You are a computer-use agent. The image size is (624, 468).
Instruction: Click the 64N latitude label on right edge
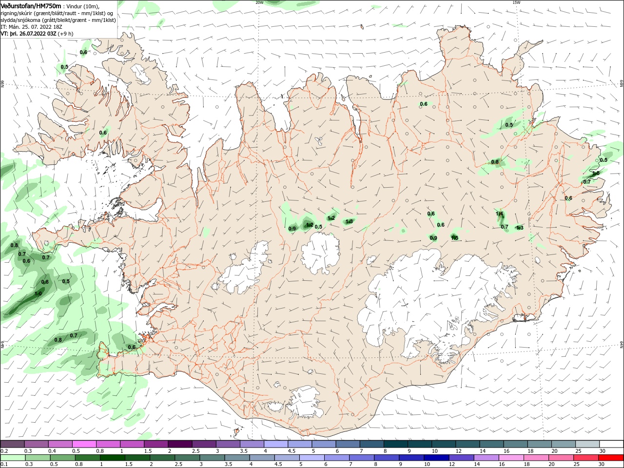[x=622, y=345]
